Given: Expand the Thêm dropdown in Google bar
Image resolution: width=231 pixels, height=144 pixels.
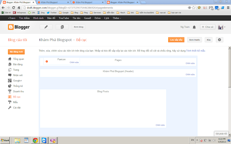Looking at the screenshot, I should click(x=117, y=18).
